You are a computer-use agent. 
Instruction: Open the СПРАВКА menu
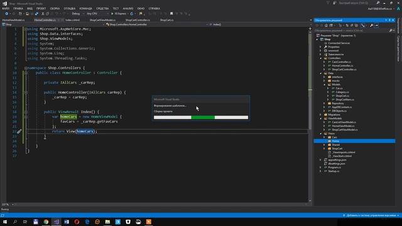[x=155, y=8]
